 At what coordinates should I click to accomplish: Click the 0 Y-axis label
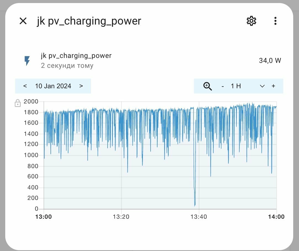[x=36, y=209]
